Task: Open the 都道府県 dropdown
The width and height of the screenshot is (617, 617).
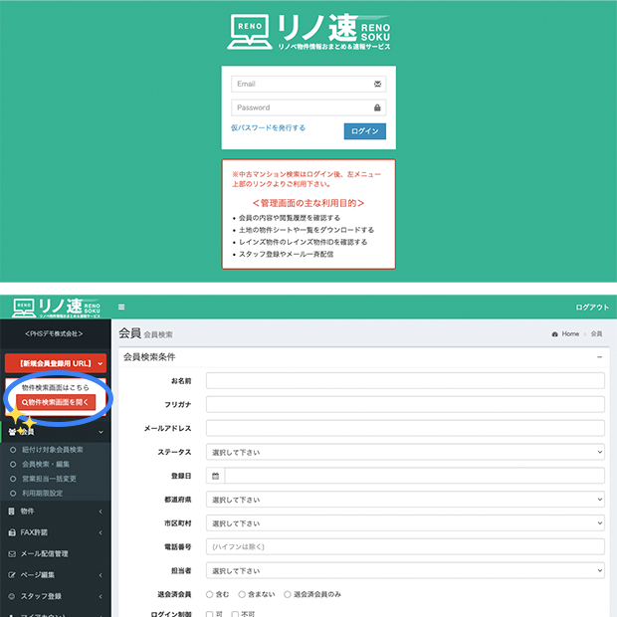Action: tap(405, 500)
